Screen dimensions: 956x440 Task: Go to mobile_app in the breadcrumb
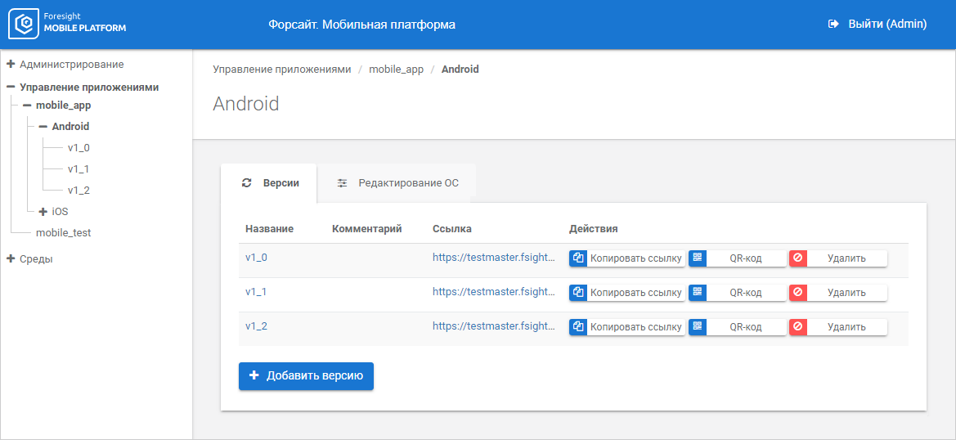pyautogui.click(x=396, y=70)
